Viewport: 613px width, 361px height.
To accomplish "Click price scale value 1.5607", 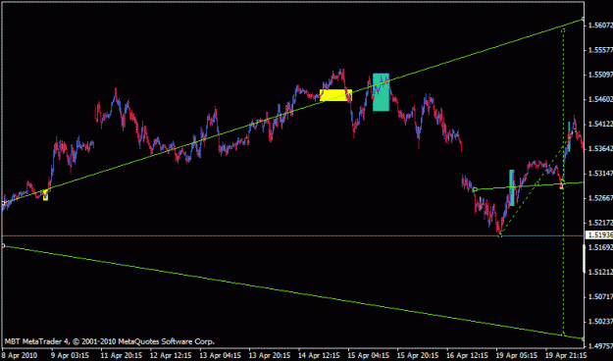I will click(x=600, y=26).
